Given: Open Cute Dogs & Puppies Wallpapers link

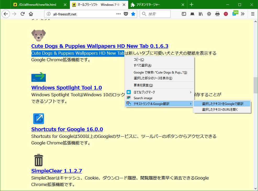Looking at the screenshot, I should tap(100, 46).
